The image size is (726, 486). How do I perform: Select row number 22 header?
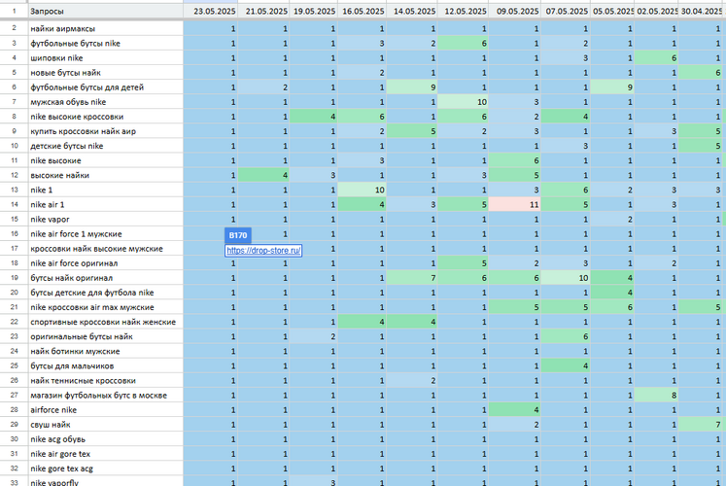14,322
